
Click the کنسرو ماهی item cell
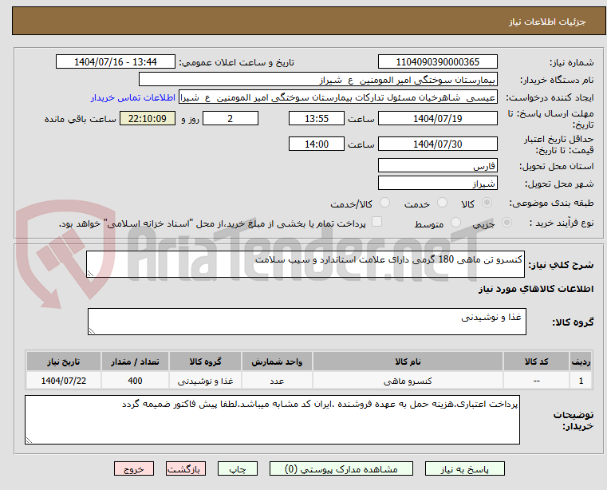coord(408,381)
